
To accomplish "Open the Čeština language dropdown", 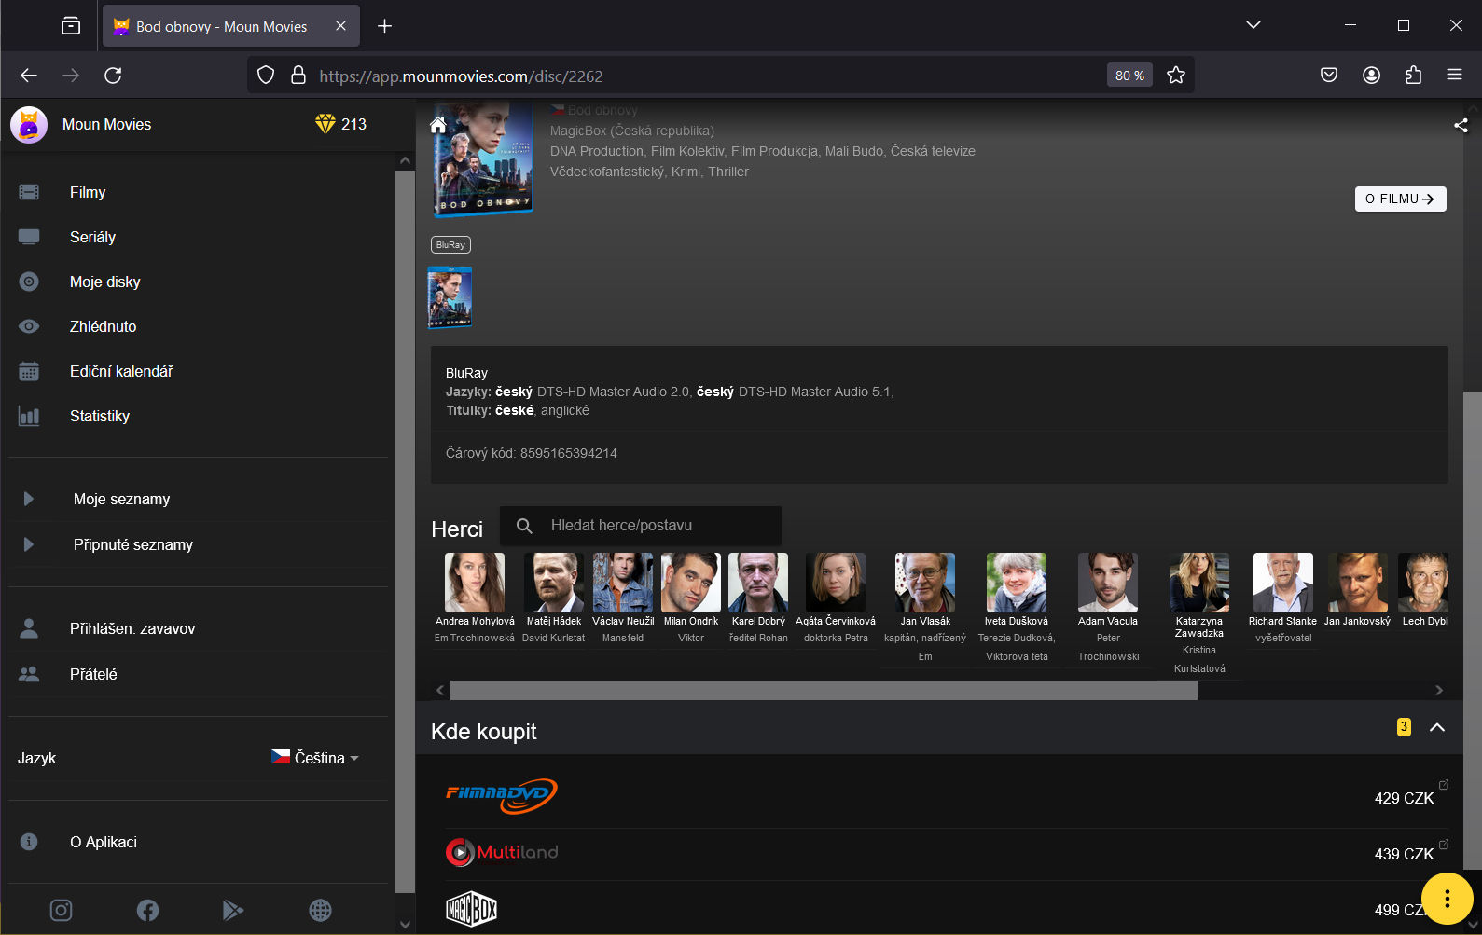I will pyautogui.click(x=317, y=758).
